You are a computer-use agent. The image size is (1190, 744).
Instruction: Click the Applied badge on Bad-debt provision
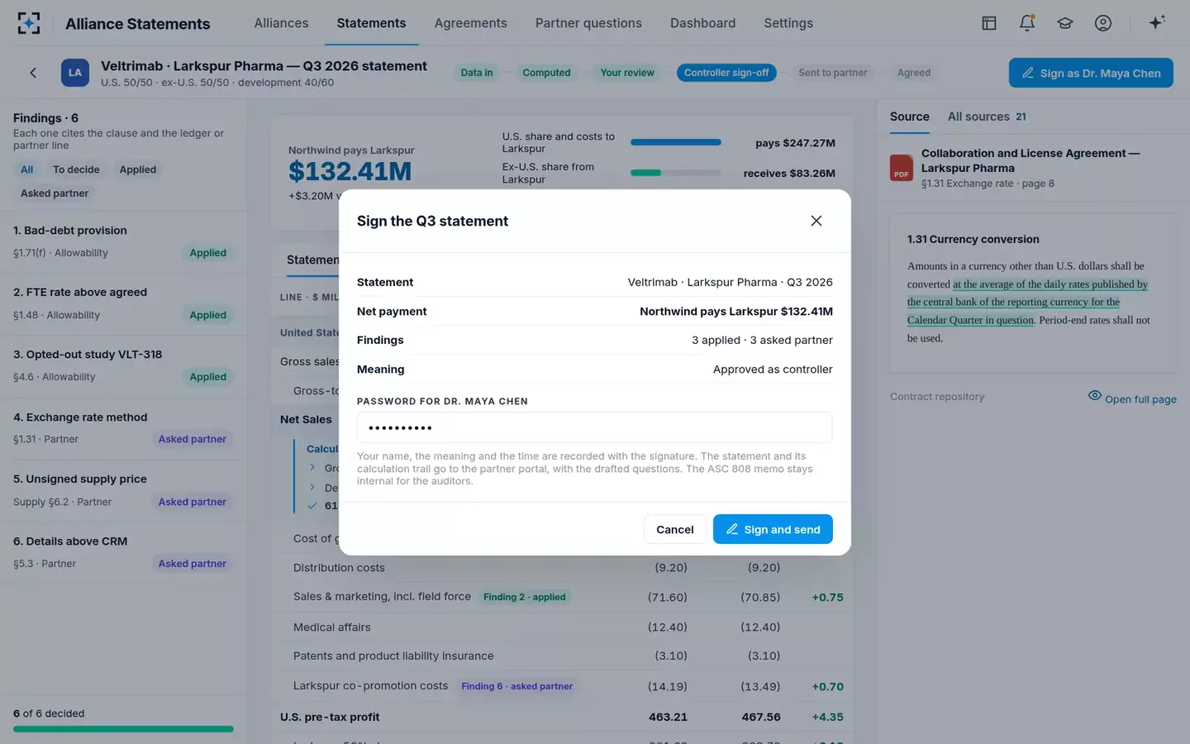208,253
